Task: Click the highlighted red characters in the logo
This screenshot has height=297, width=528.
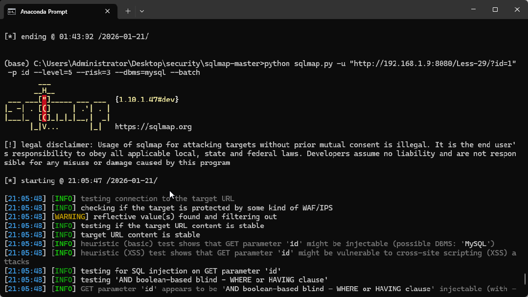Action: click(x=45, y=108)
